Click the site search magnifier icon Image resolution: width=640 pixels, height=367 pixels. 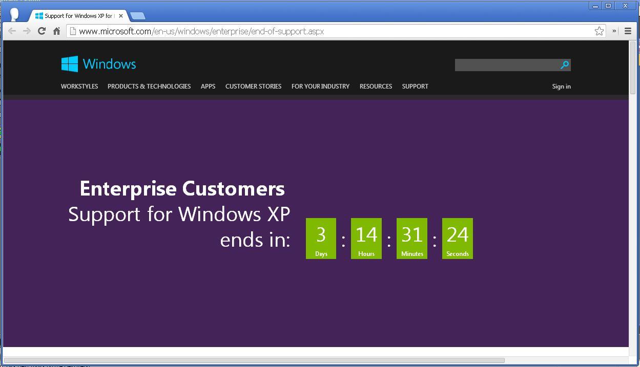[565, 65]
